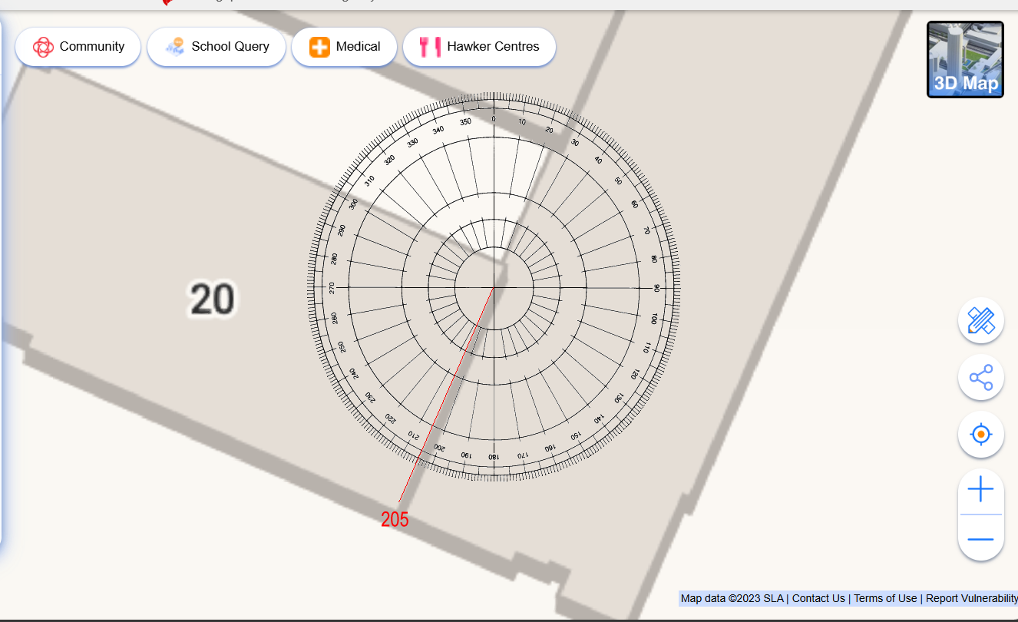Show Hawker Centres on the map

pos(479,47)
